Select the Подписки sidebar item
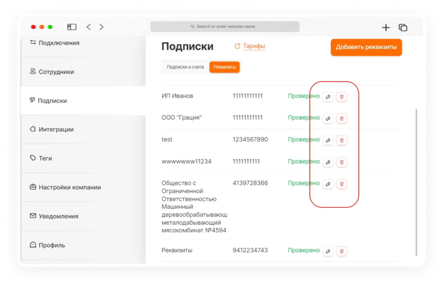This screenshot has width=443, height=287. tap(83, 100)
